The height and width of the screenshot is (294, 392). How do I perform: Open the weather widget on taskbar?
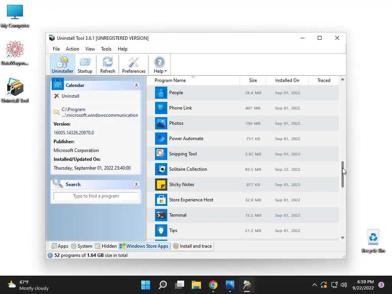(x=28, y=285)
